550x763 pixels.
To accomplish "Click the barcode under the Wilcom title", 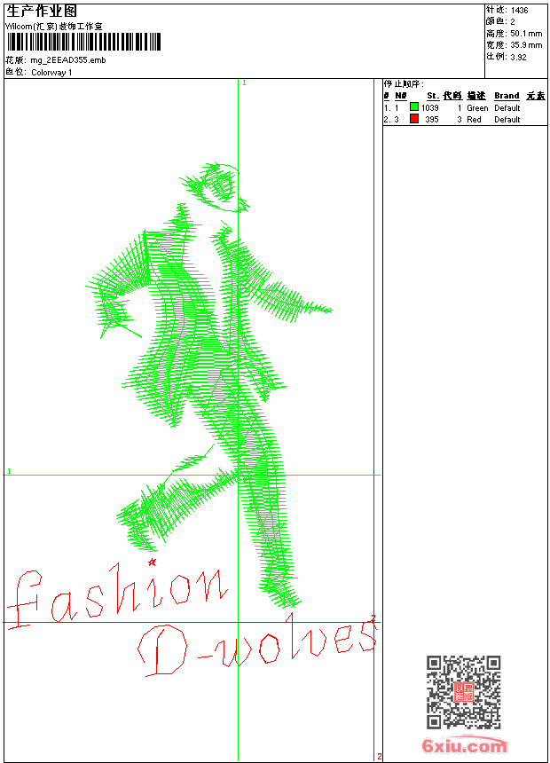I will point(84,41).
